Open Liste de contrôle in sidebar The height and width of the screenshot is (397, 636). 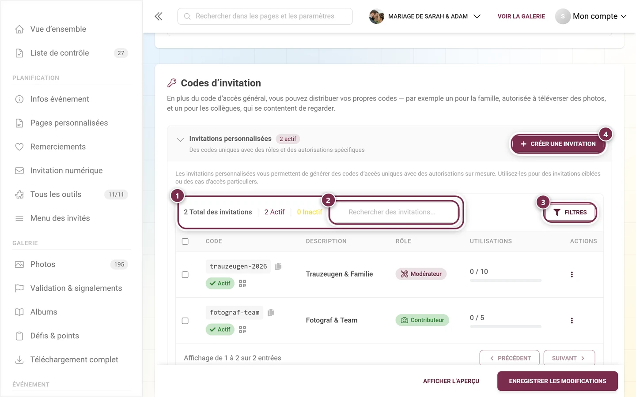(72, 53)
